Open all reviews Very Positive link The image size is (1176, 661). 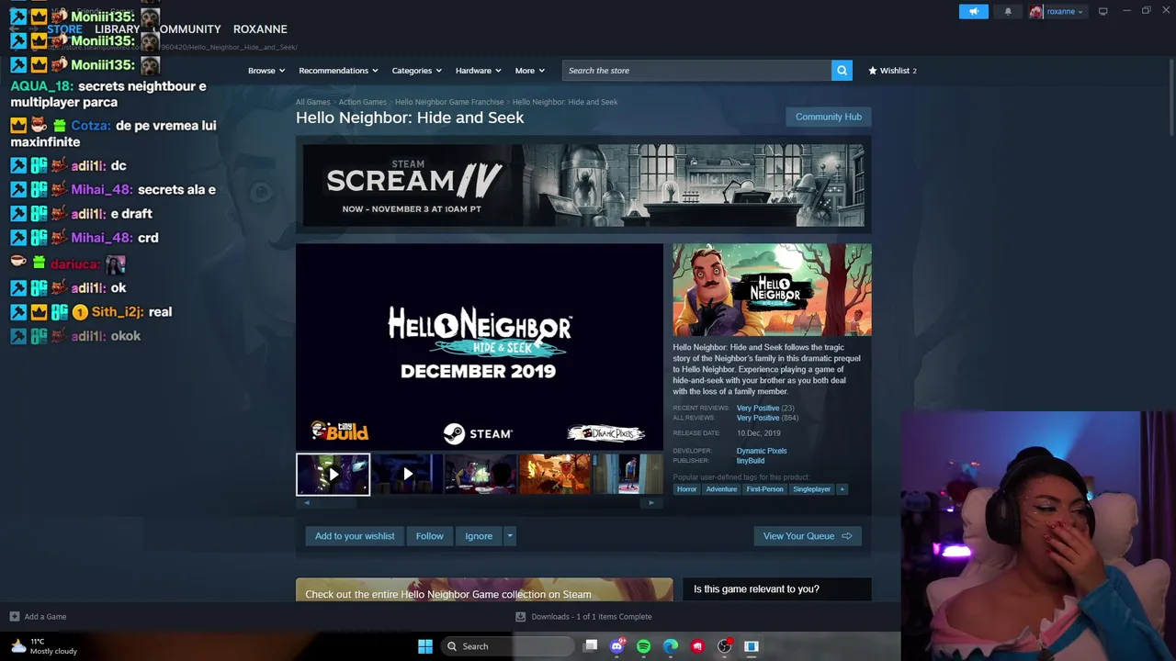758,418
